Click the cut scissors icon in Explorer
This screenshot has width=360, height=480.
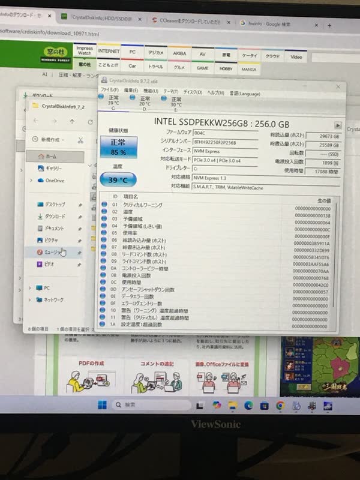[80, 140]
